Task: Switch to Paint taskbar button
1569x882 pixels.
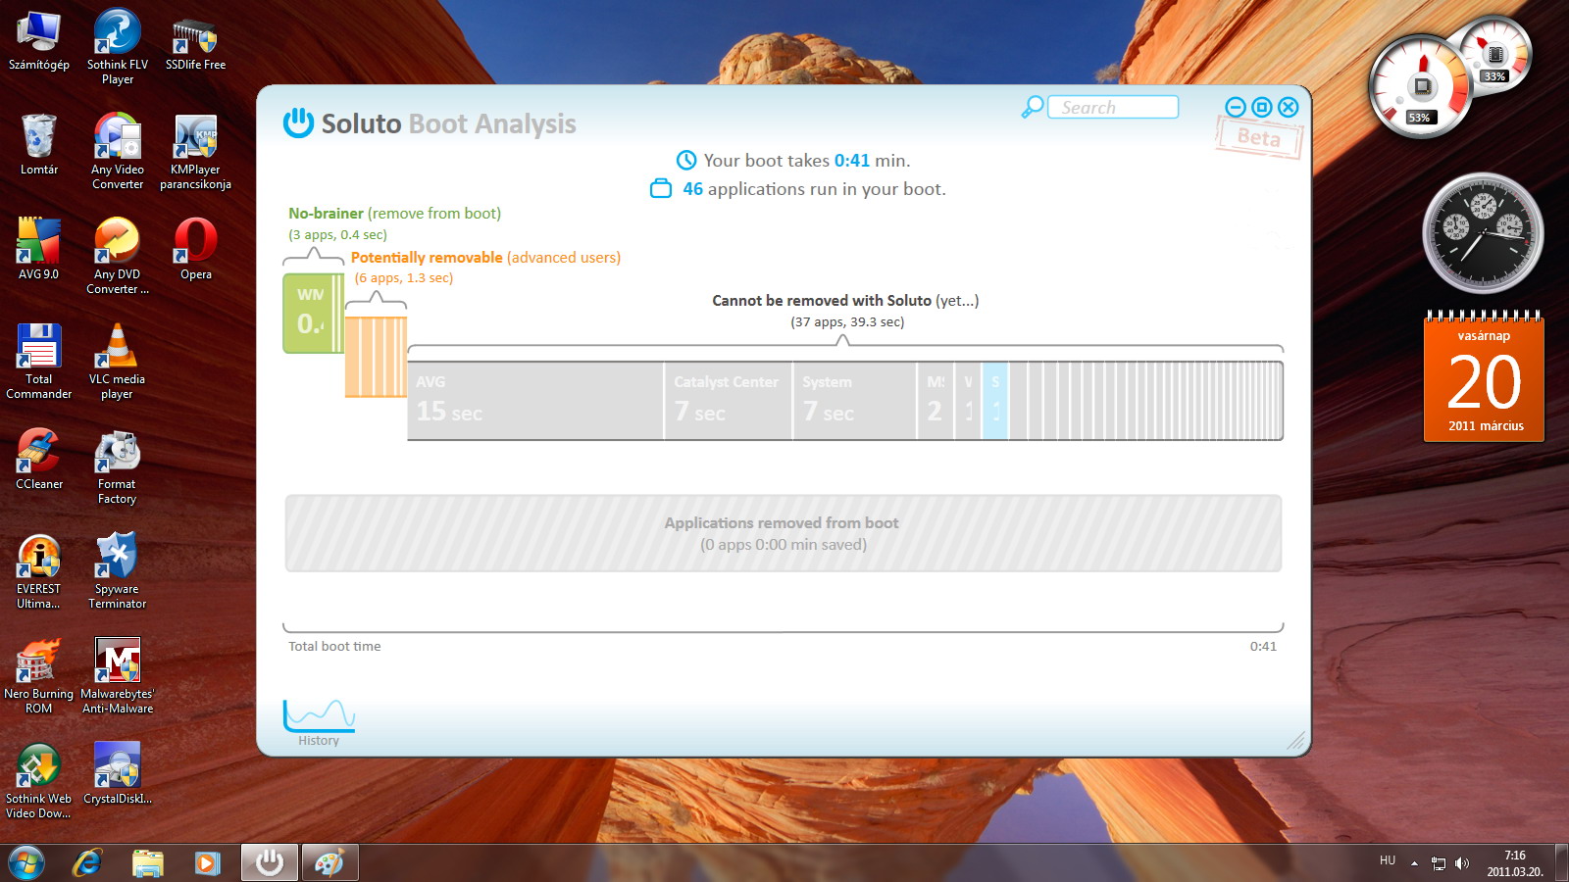Action: click(329, 862)
